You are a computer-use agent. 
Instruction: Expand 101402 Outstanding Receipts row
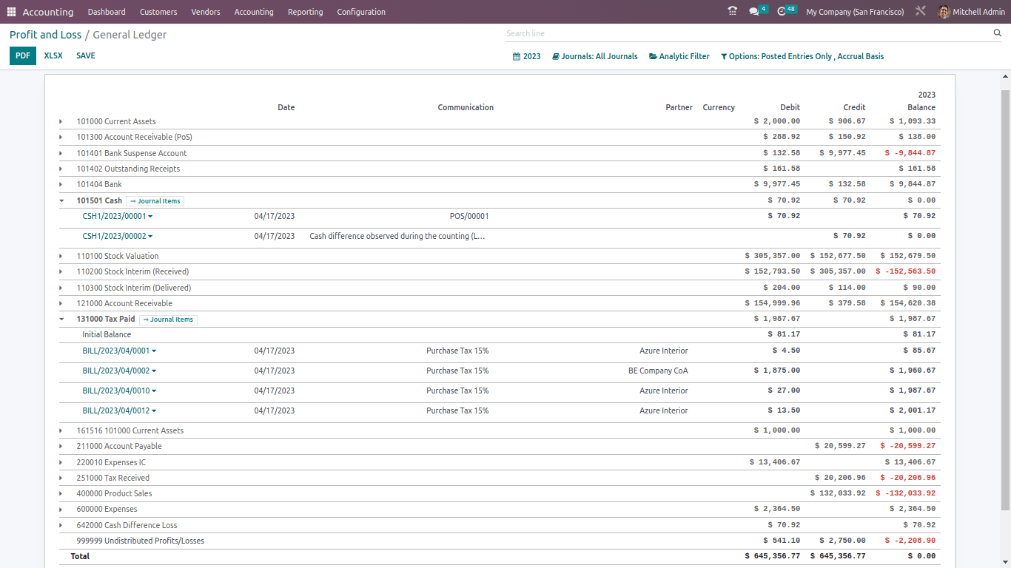(61, 169)
